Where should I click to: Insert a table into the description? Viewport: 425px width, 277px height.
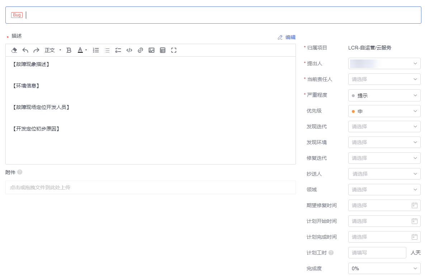pyautogui.click(x=162, y=50)
